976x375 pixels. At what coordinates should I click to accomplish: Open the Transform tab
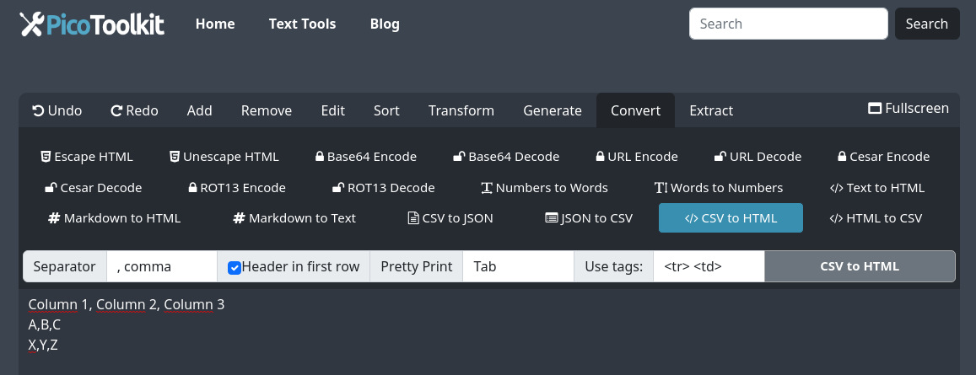(x=461, y=110)
